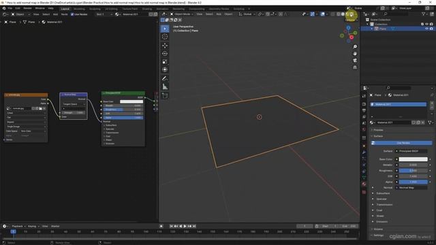Open the Output properties tab
This screenshot has height=245, width=436.
point(364,110)
